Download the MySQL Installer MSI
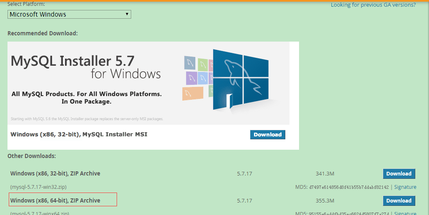 point(267,135)
